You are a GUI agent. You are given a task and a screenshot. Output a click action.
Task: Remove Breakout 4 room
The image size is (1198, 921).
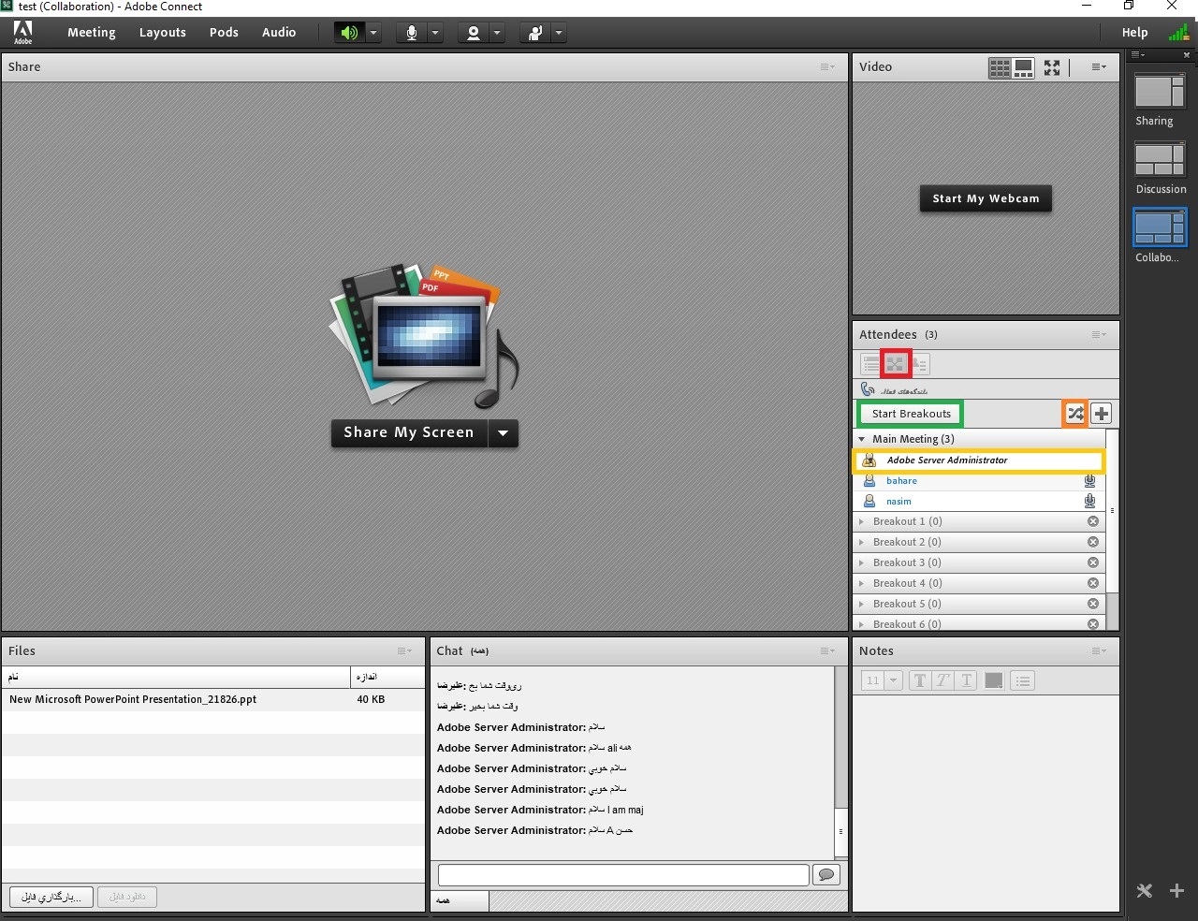pos(1092,583)
